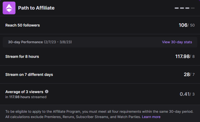The width and height of the screenshot is (200, 122).
Task: Select the Stream for 8 hours requirement
Action: coord(22,56)
